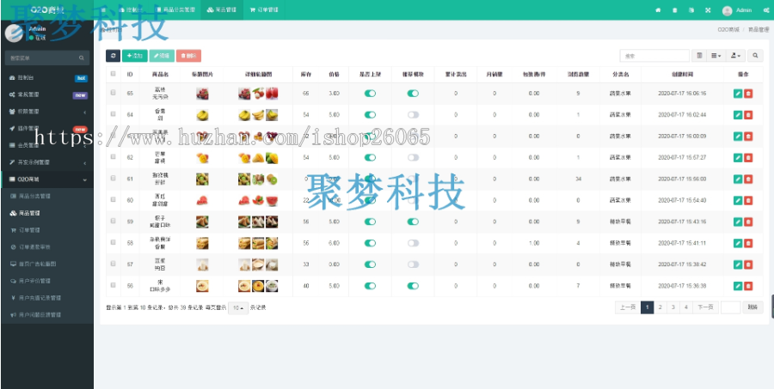Toggle on-shelf switch for row ID 59
Image resolution: width=774 pixels, height=389 pixels.
[x=370, y=222]
